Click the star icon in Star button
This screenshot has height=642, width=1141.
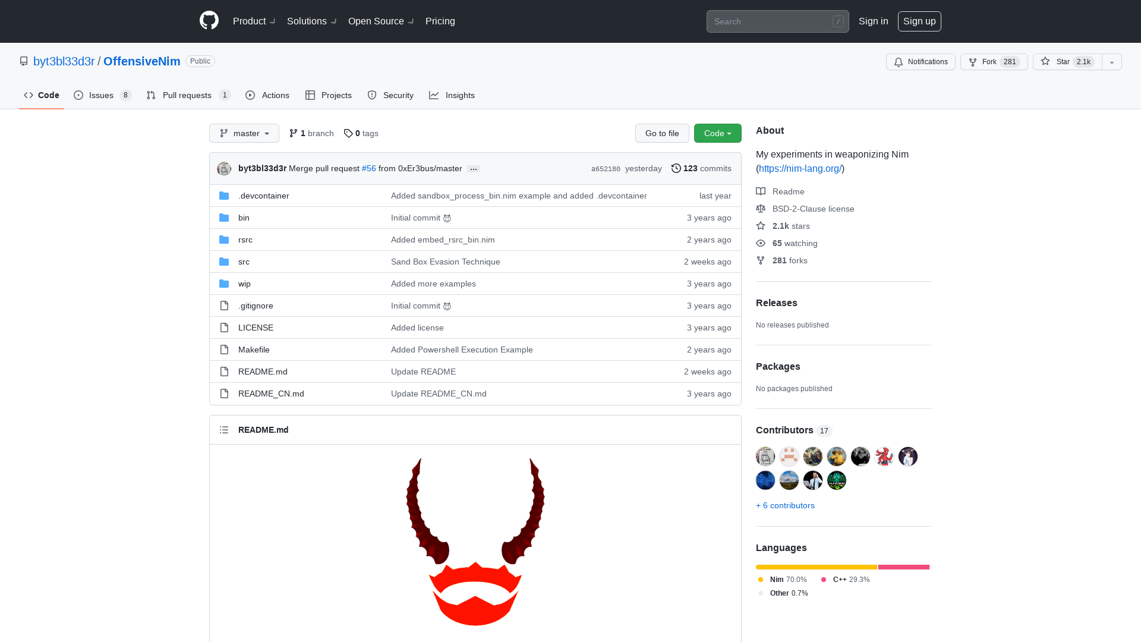1045,61
